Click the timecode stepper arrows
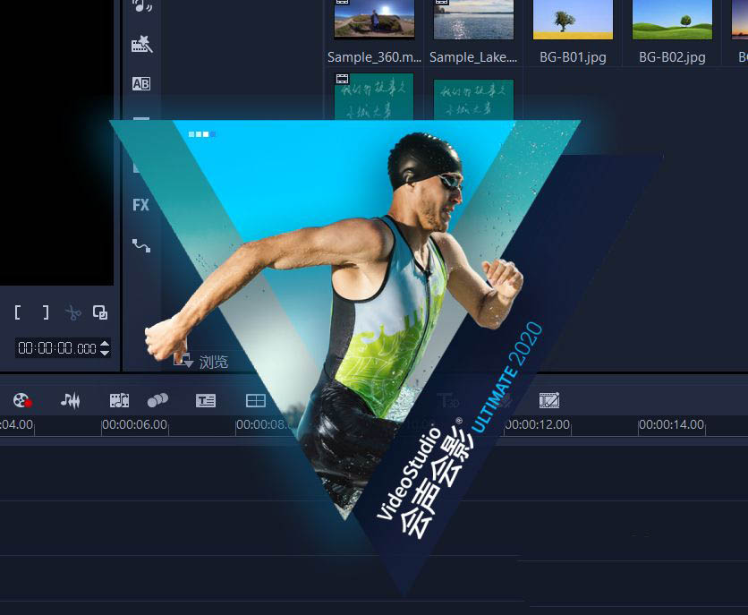This screenshot has width=748, height=615. click(x=105, y=348)
